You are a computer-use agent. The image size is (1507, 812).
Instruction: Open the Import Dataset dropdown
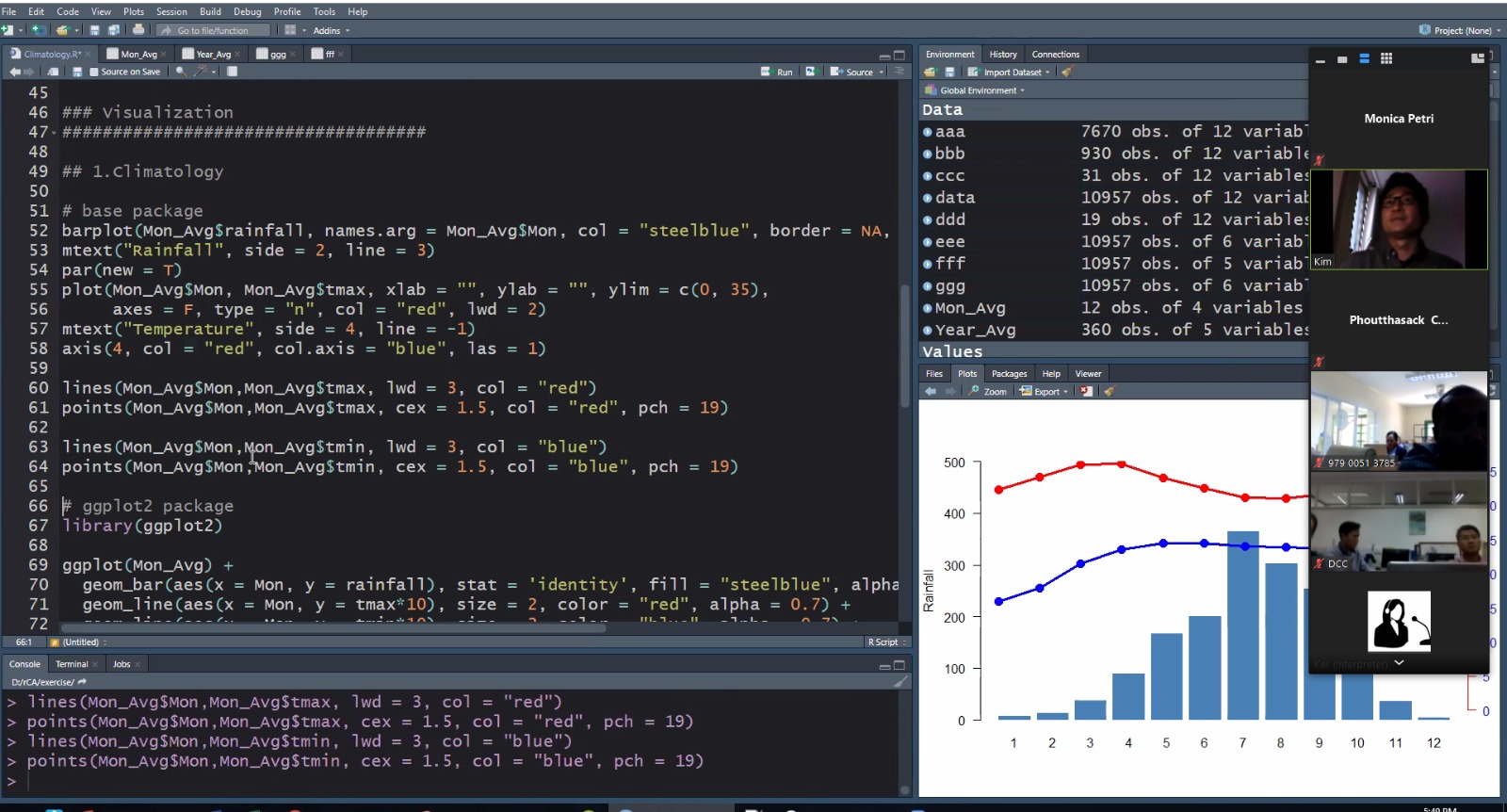1013,73
